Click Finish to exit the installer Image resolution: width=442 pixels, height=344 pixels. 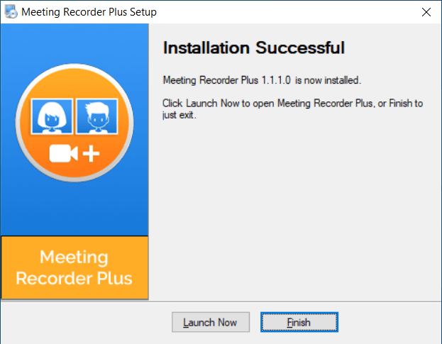coord(299,322)
